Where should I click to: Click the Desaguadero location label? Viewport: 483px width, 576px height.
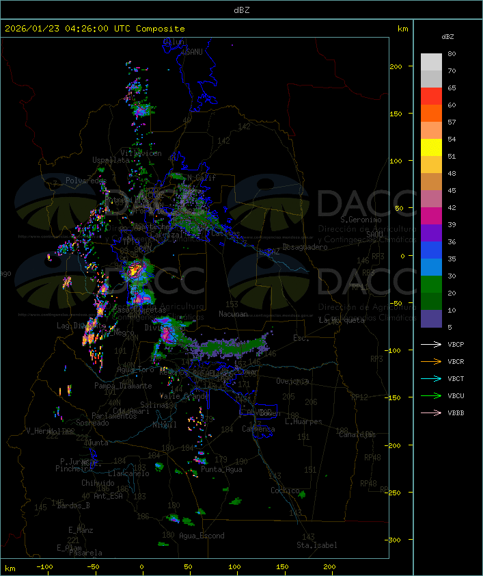[305, 246]
